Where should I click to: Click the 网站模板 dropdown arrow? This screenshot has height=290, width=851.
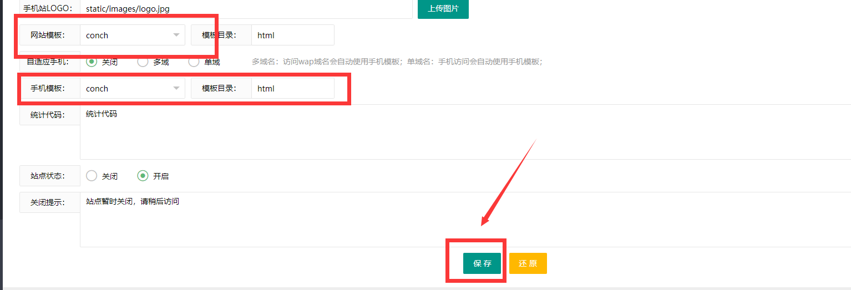tap(176, 35)
